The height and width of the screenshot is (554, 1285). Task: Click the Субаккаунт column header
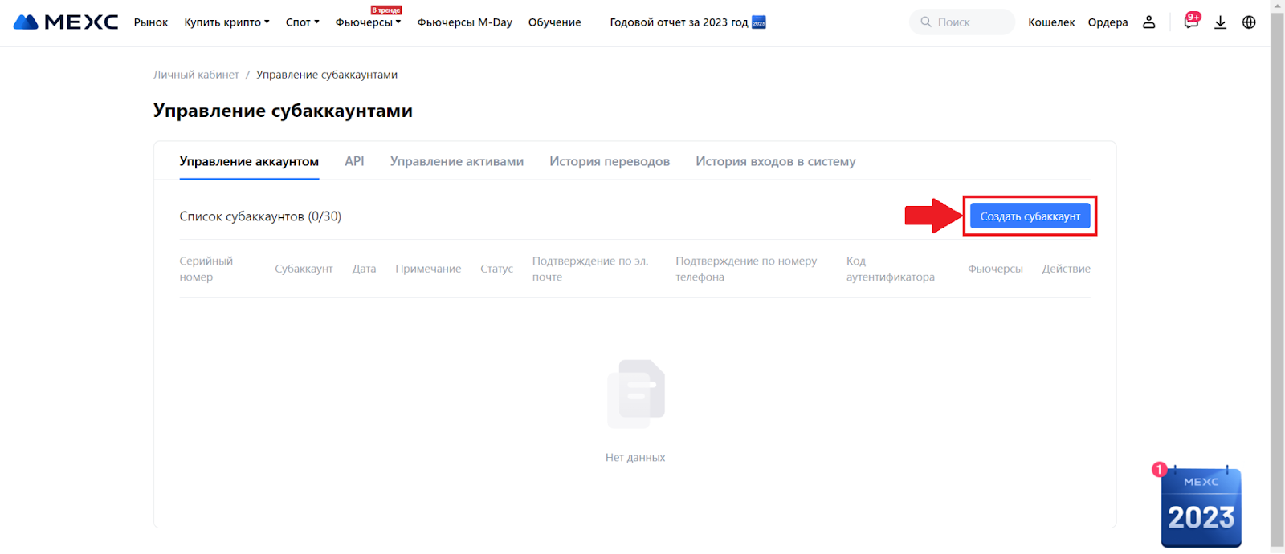(304, 269)
